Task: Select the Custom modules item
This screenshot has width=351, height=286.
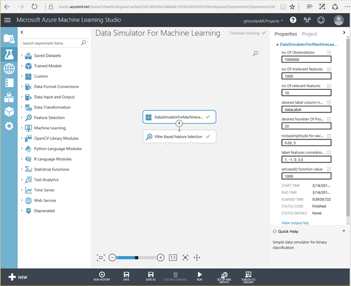Action: 41,76
